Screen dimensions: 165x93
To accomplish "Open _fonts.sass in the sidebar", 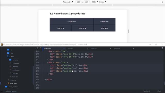I will point(15,63).
